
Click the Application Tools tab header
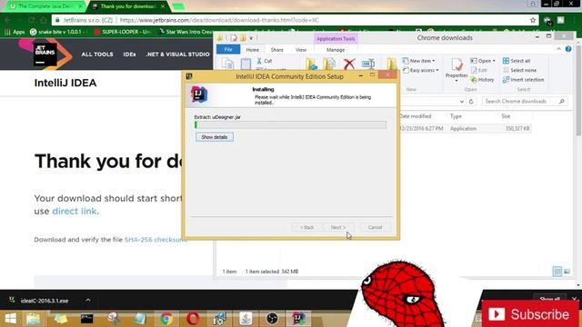pyautogui.click(x=336, y=38)
